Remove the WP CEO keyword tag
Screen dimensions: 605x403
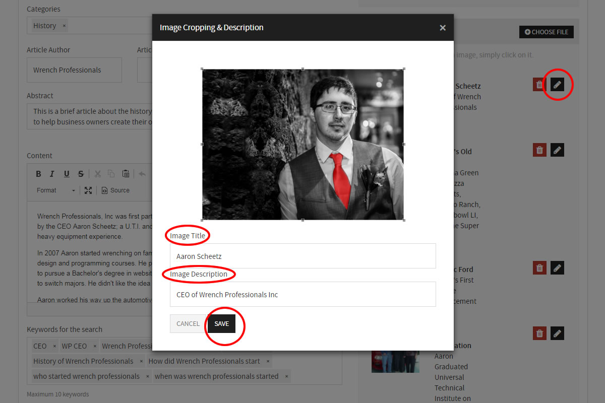(x=95, y=346)
